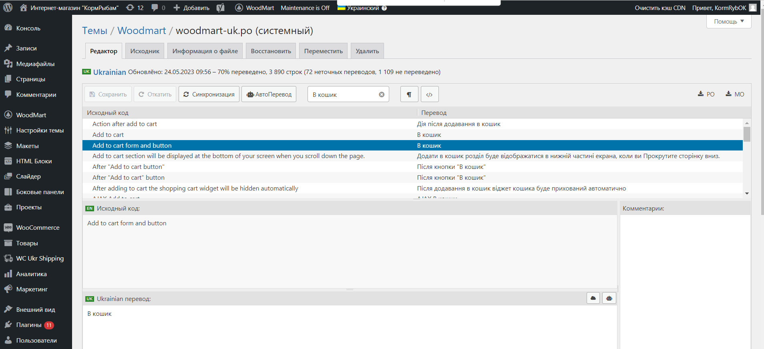Image resolution: width=764 pixels, height=349 pixels.
Task: Click suggest translation cloud icon button
Action: [593, 298]
